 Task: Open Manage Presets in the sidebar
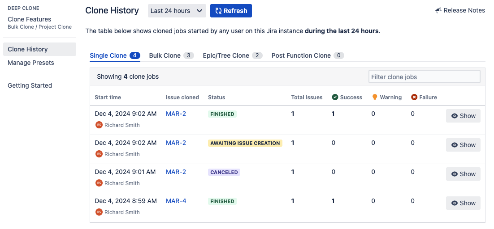tap(31, 63)
